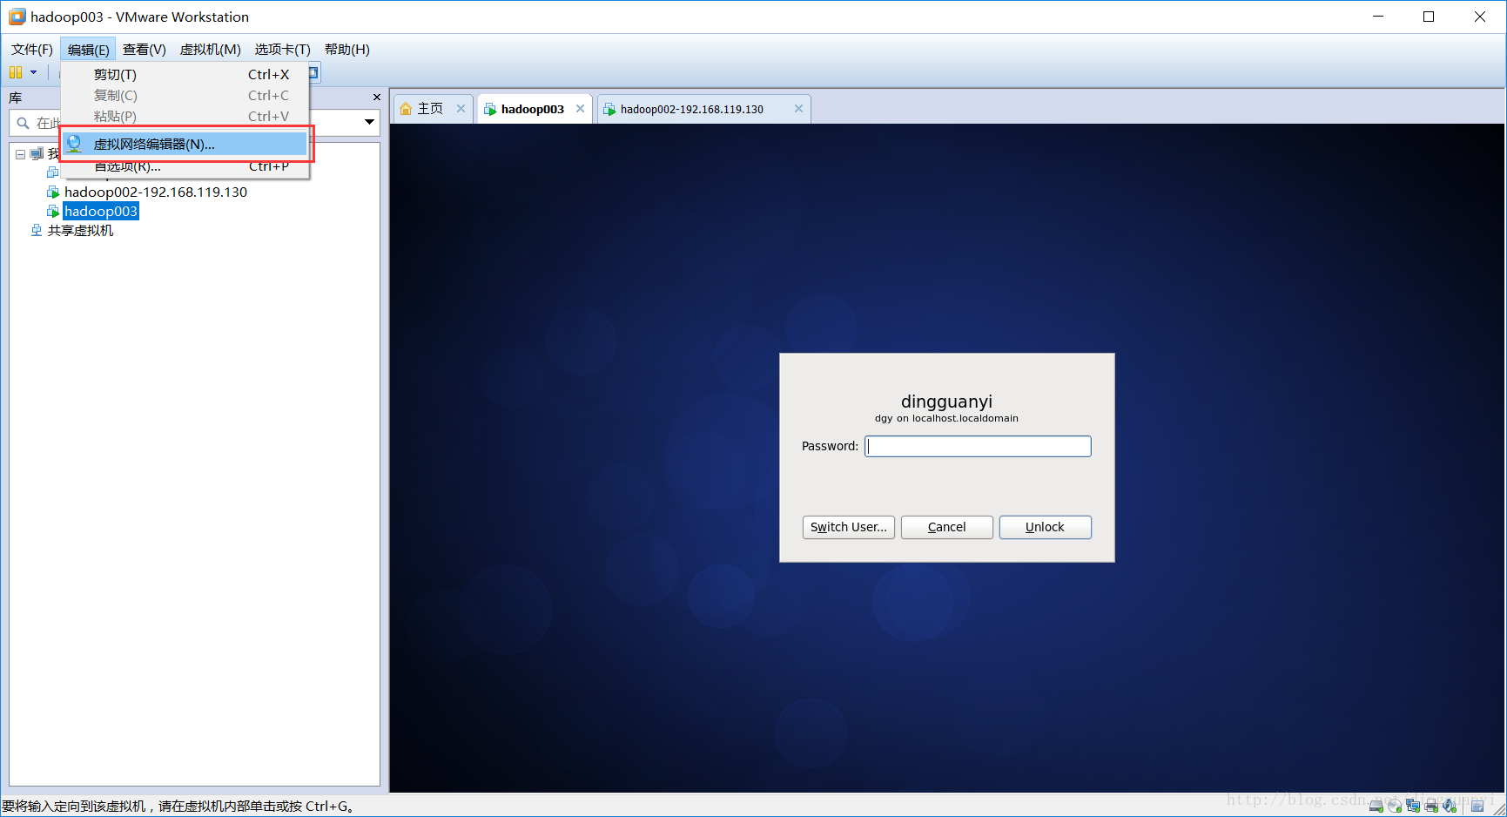Click VM icon beside hadoop002-192.168.119.130 in library
The image size is (1507, 817).
click(53, 192)
